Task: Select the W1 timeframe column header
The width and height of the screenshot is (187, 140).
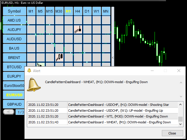Action: (x=96, y=11)
